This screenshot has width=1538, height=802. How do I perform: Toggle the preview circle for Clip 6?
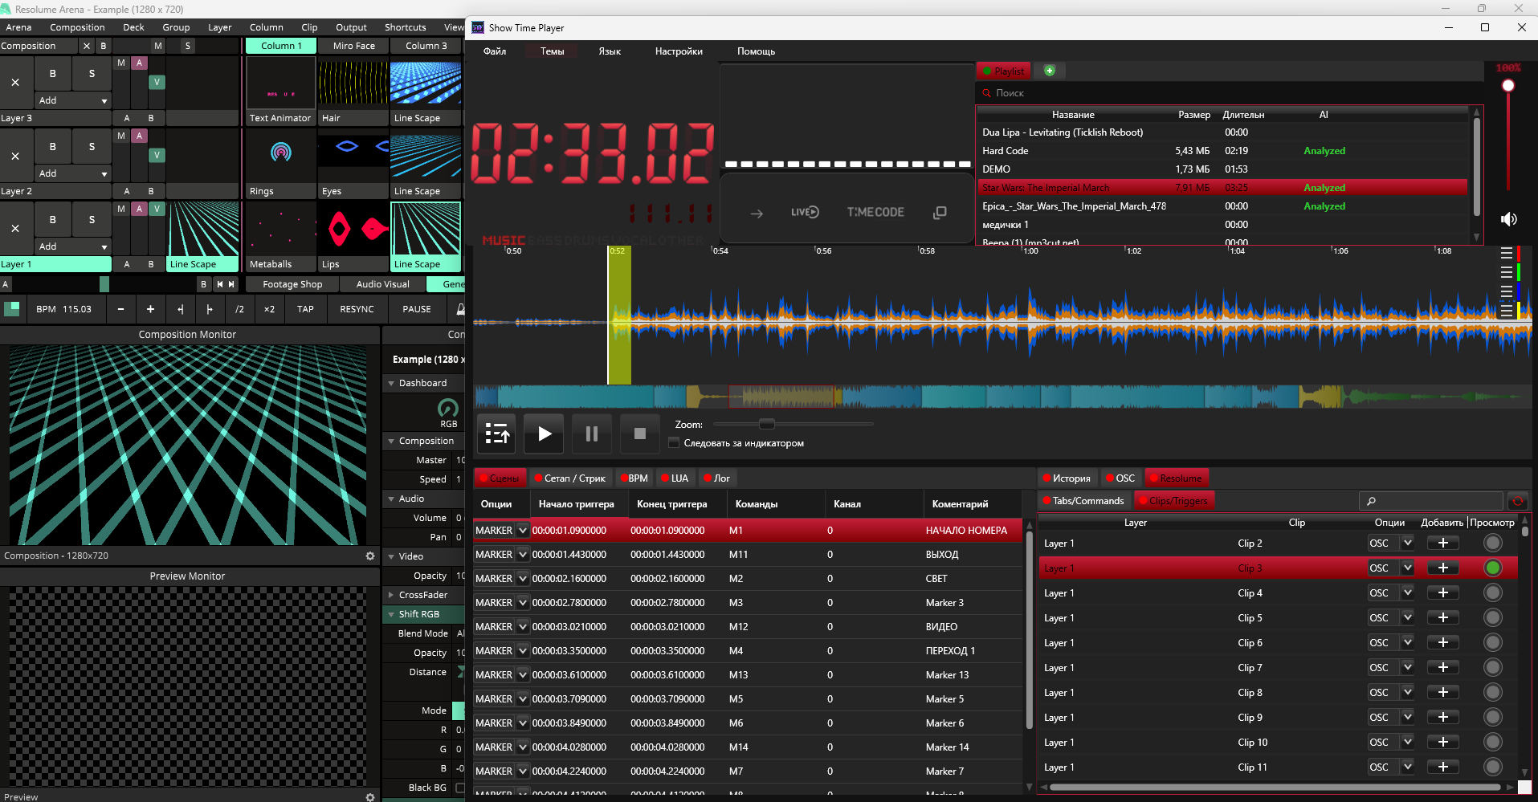coord(1492,643)
